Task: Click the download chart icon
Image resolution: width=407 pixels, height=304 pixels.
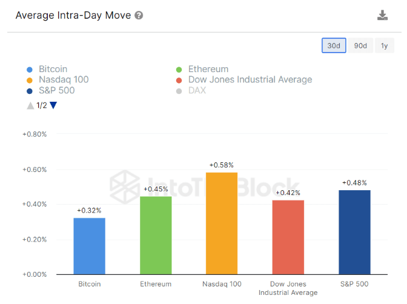Action: (382, 15)
